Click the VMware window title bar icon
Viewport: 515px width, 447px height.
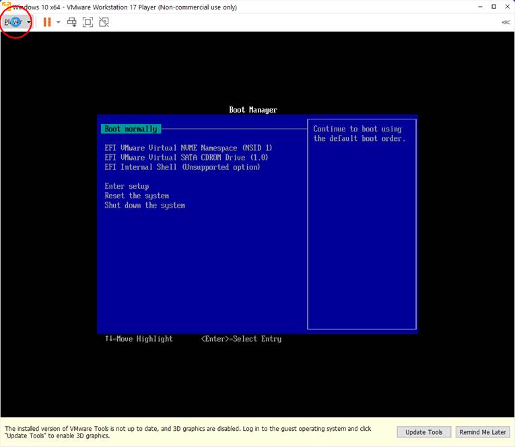coord(6,7)
